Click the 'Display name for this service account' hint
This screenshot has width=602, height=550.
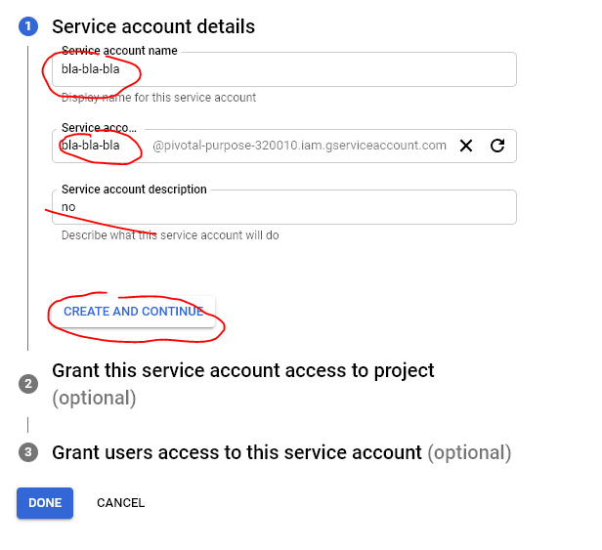pyautogui.click(x=158, y=98)
